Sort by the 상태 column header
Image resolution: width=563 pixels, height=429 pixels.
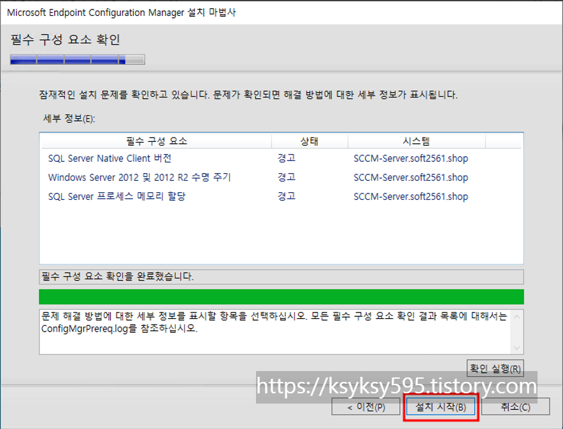pyautogui.click(x=310, y=141)
